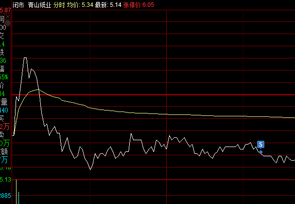Viewport: 295px width, 204px height.
Task: Click the 青山纸业 stock name
Action: (x=37, y=4)
